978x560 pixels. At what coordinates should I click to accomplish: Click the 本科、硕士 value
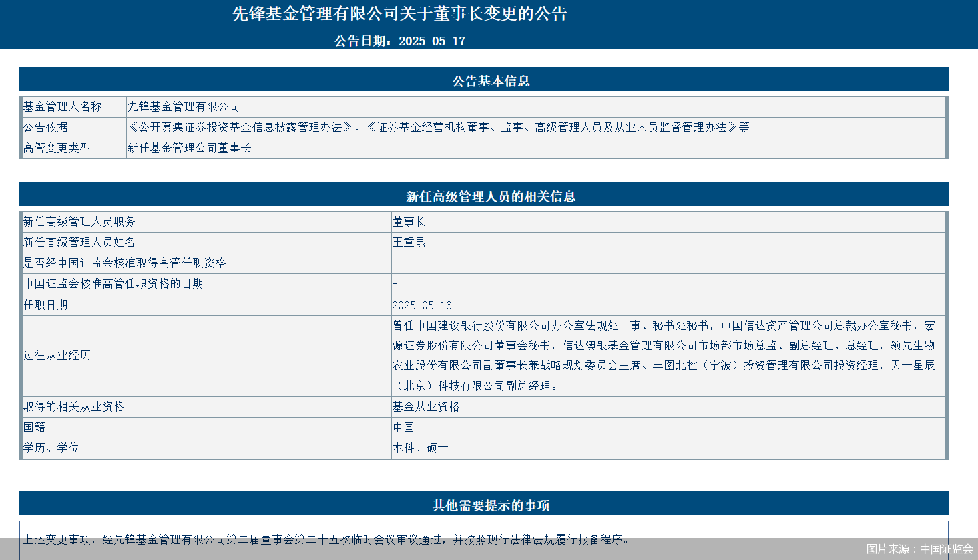[420, 448]
